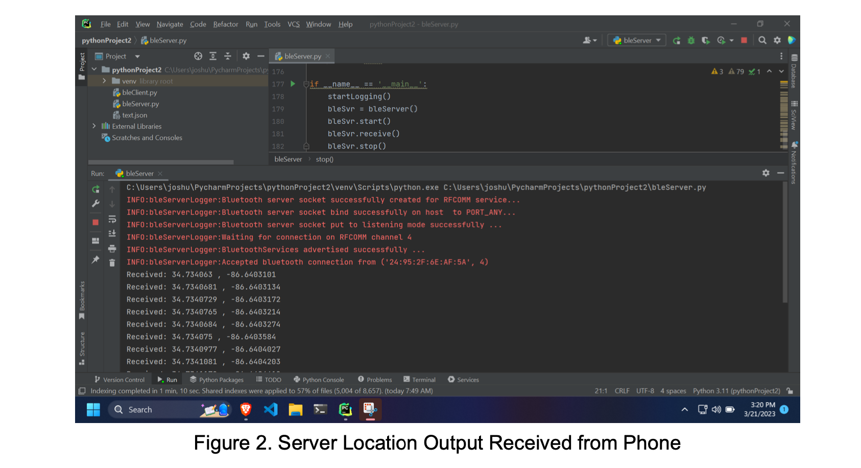Viewport: 861px width, 468px height.
Task: Open the Python Packages tool window
Action: (x=217, y=379)
